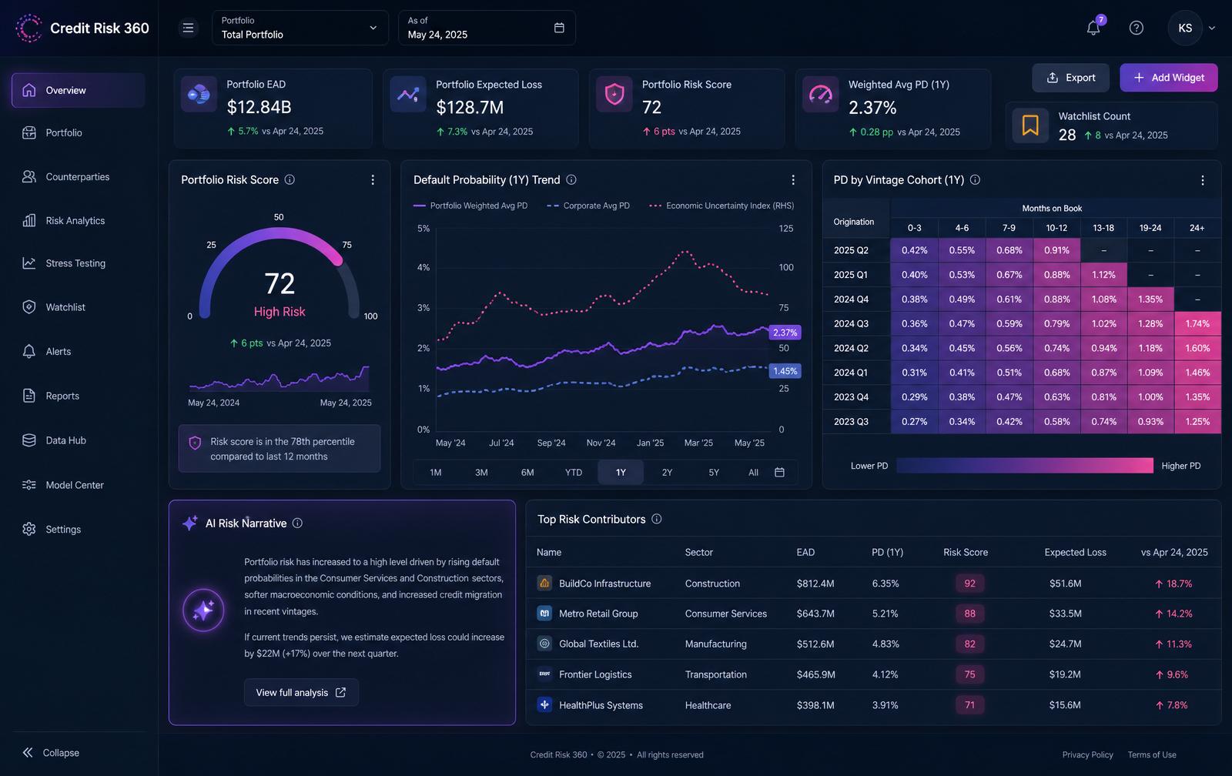Click View full analysis button
The height and width of the screenshot is (776, 1232).
tap(301, 692)
